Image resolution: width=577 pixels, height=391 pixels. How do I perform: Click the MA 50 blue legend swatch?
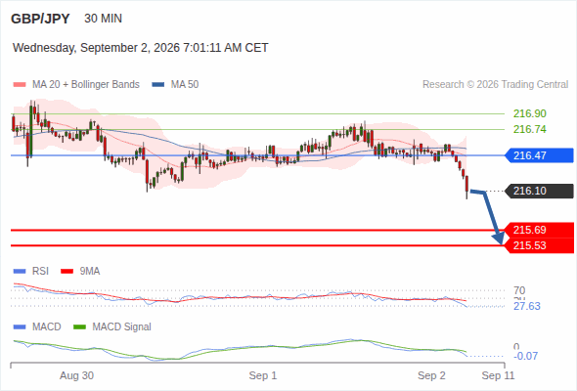(x=158, y=85)
